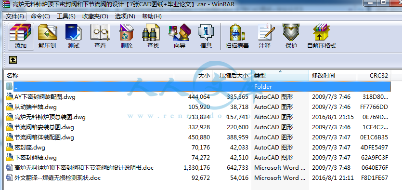Open the 选项(N) menu
The image size is (402, 190).
pos(125,16)
